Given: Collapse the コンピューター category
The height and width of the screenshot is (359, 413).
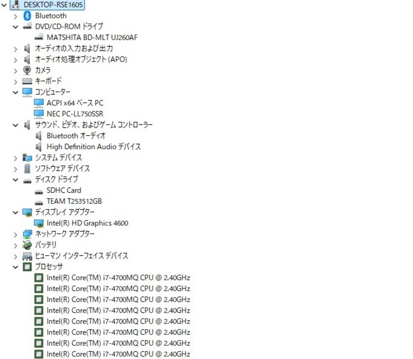Looking at the screenshot, I should pos(15,93).
